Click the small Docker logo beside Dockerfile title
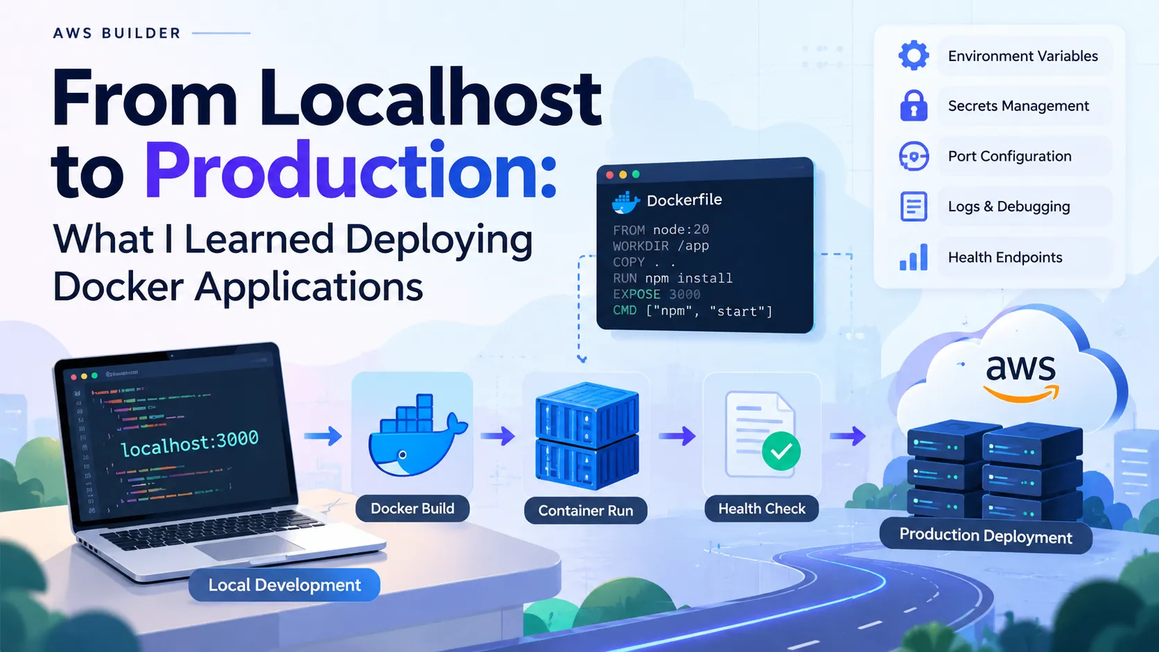 pos(625,202)
